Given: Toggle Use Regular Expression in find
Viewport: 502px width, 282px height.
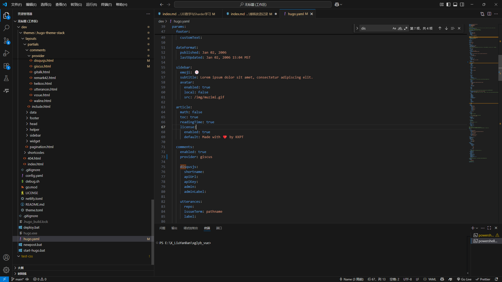Looking at the screenshot, I should [x=406, y=28].
